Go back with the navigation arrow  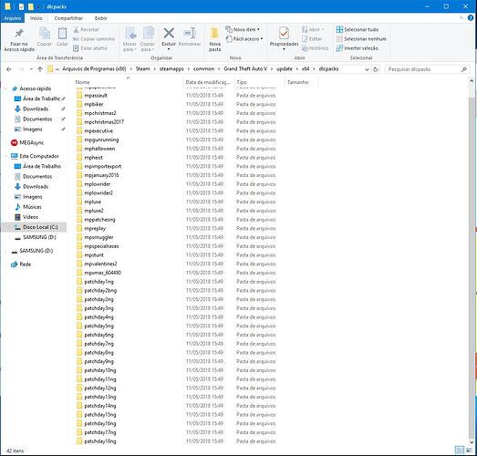(9, 69)
